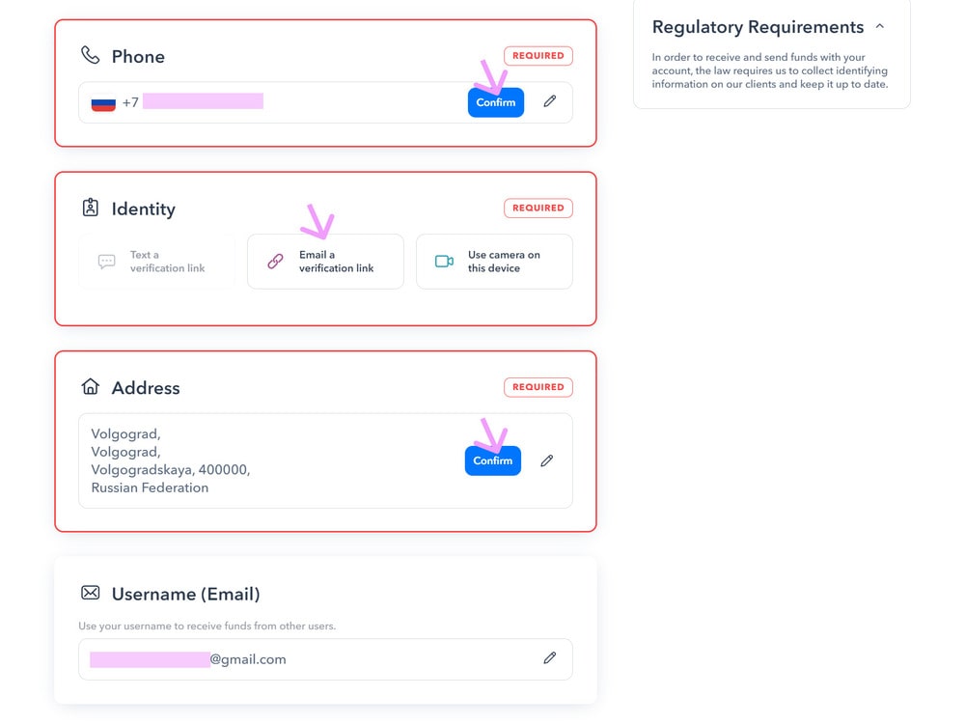Click the chain link icon
The width and height of the screenshot is (965, 724).
275,261
